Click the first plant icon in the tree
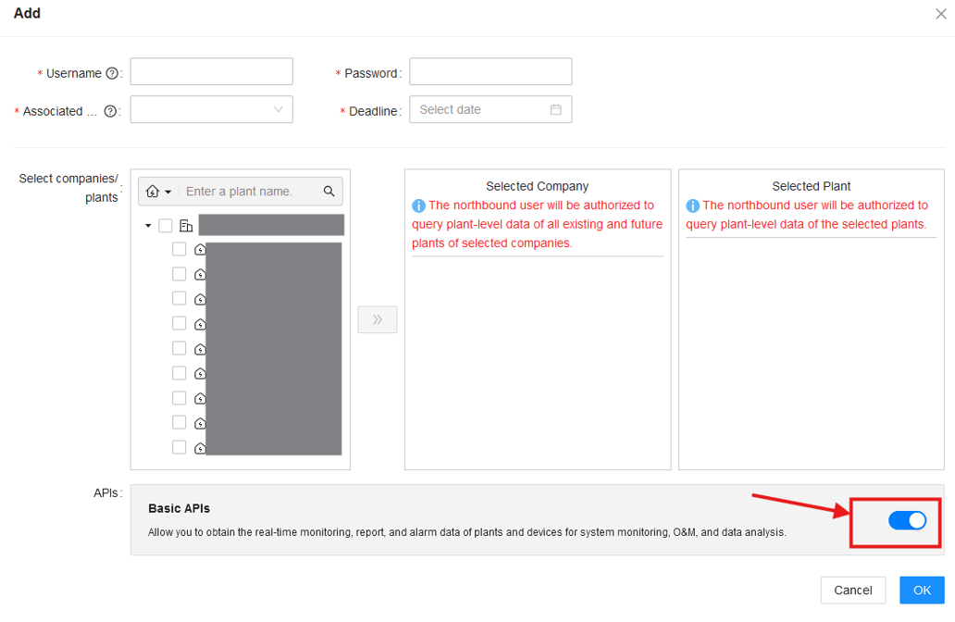This screenshot has width=955, height=622. [x=200, y=248]
